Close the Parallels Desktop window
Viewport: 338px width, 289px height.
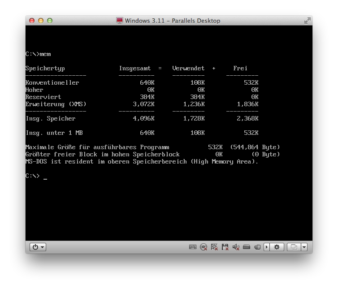(32, 21)
